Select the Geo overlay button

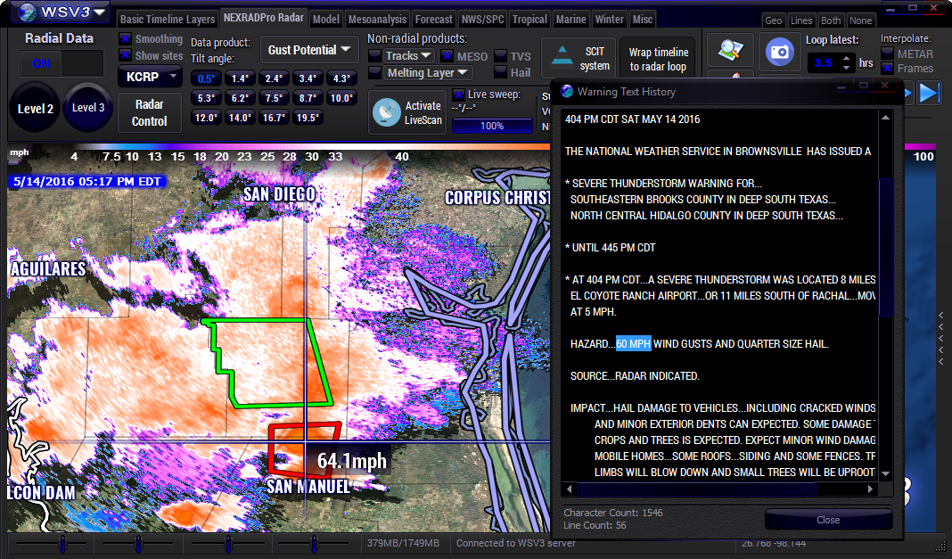(x=774, y=20)
